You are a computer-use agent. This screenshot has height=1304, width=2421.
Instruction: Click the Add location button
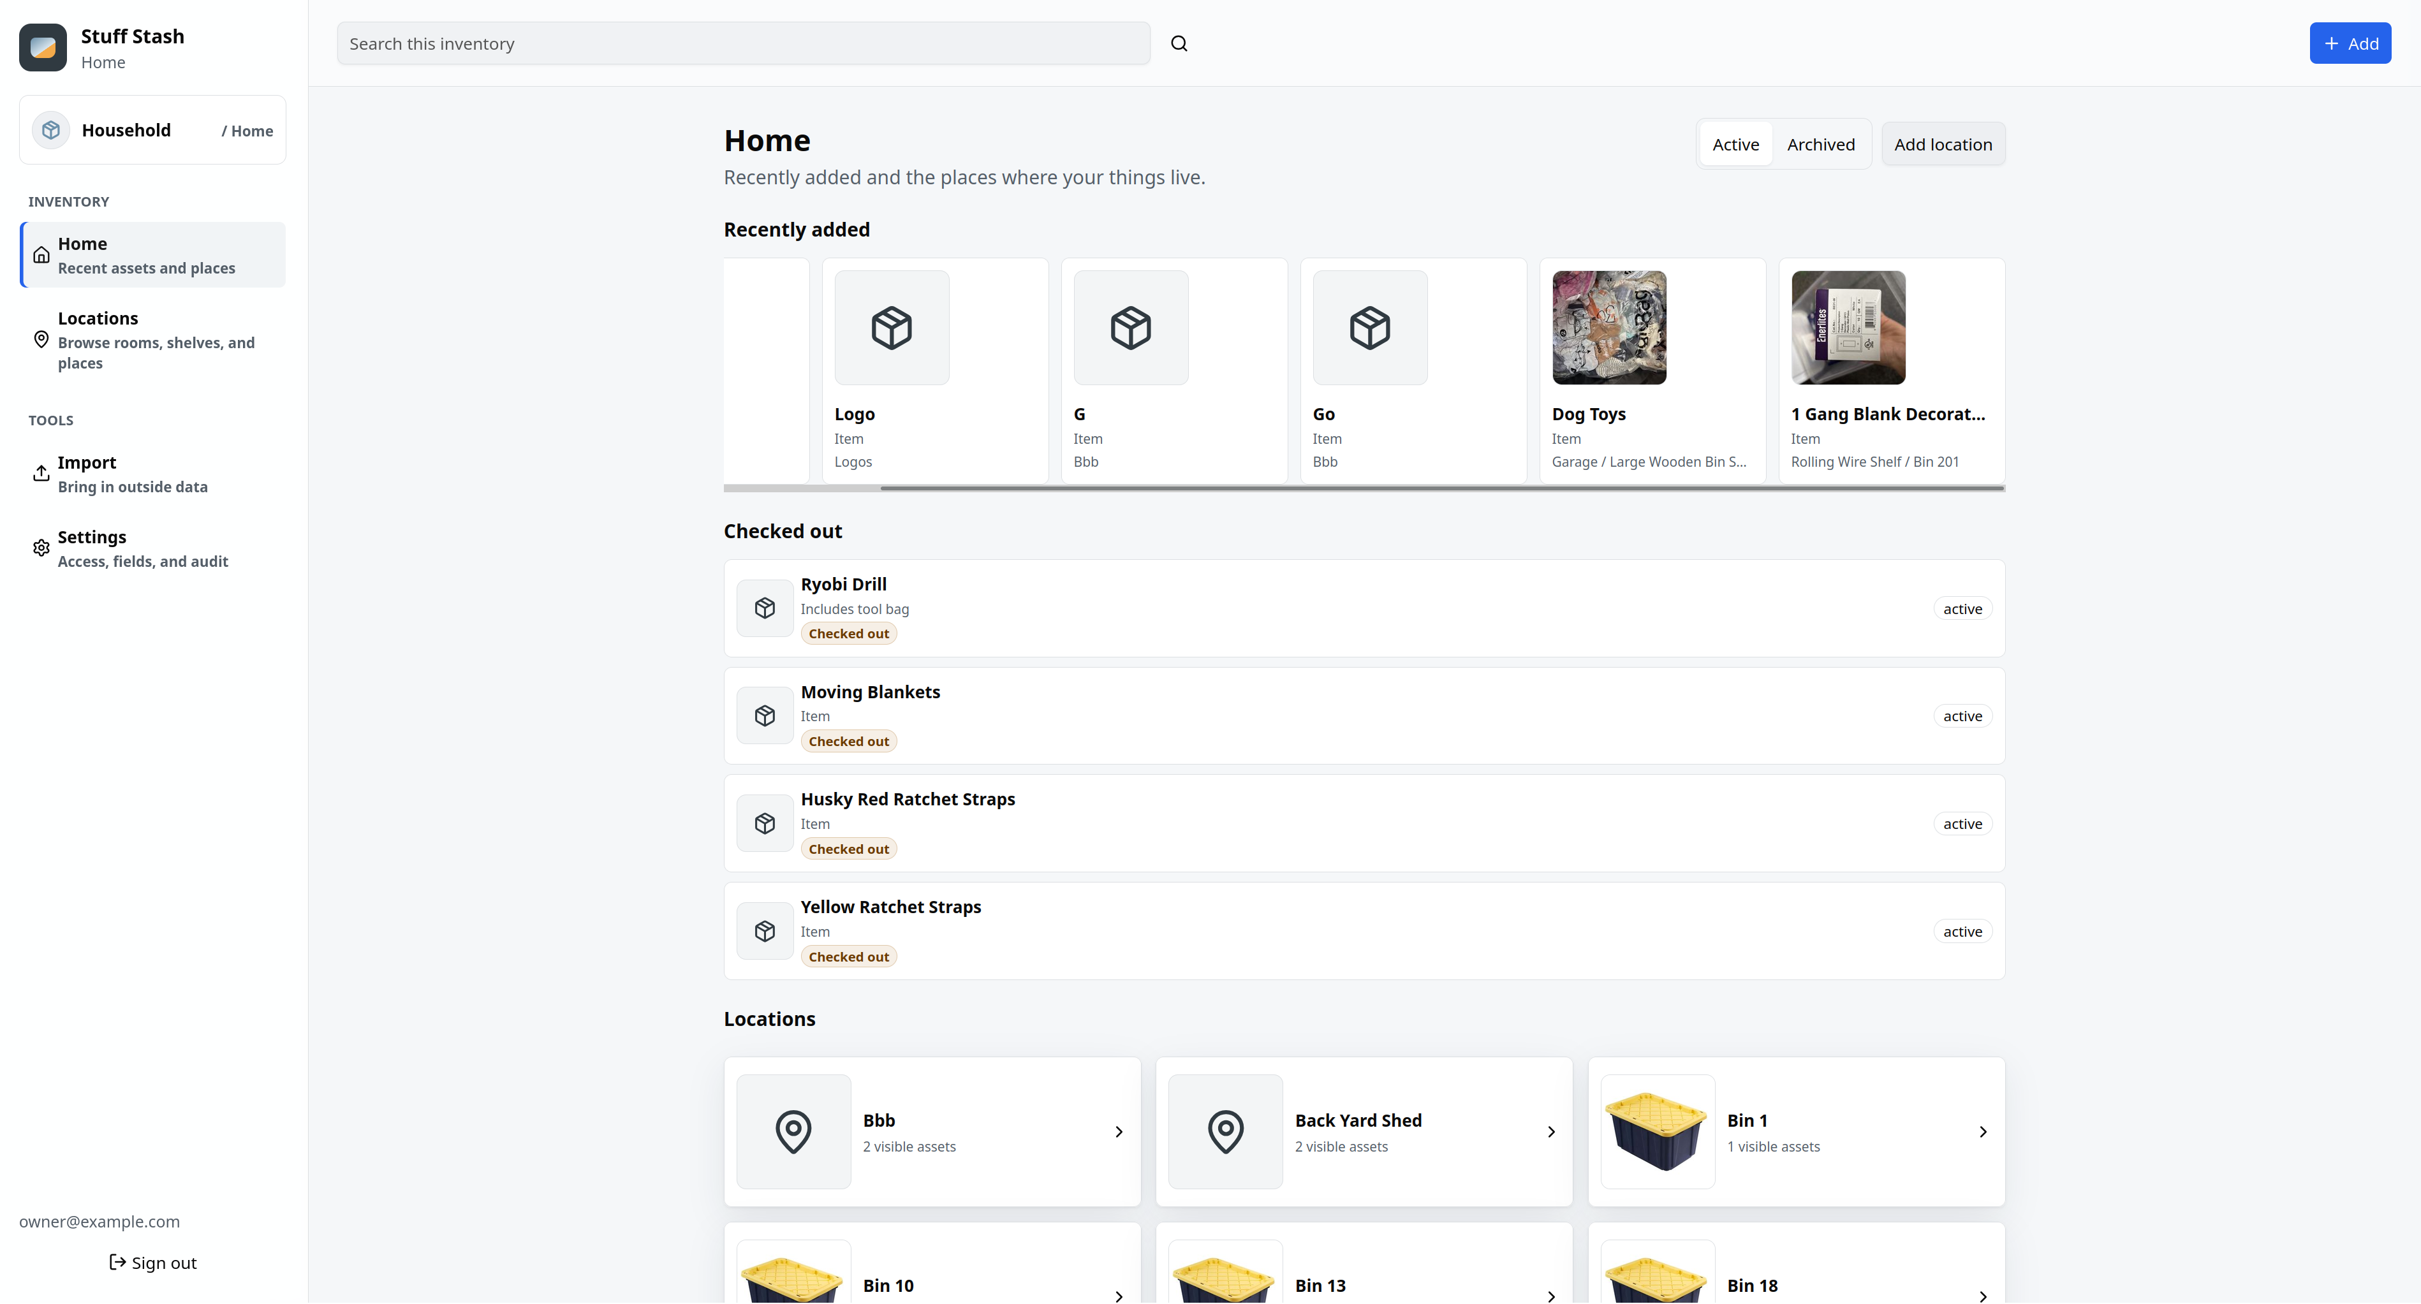(1943, 143)
